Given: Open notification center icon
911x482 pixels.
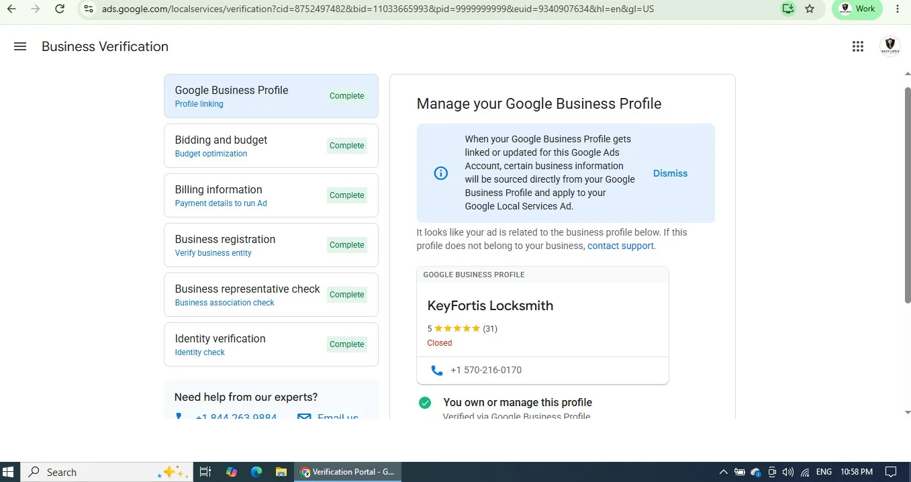Looking at the screenshot, I should click(x=891, y=472).
